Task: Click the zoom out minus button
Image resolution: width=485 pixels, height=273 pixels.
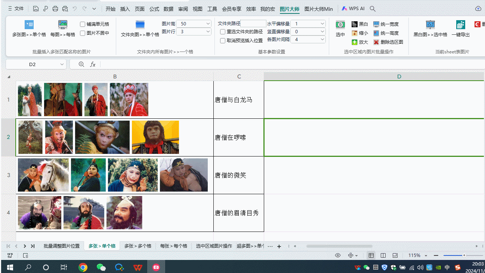Action: pyautogui.click(x=436, y=255)
